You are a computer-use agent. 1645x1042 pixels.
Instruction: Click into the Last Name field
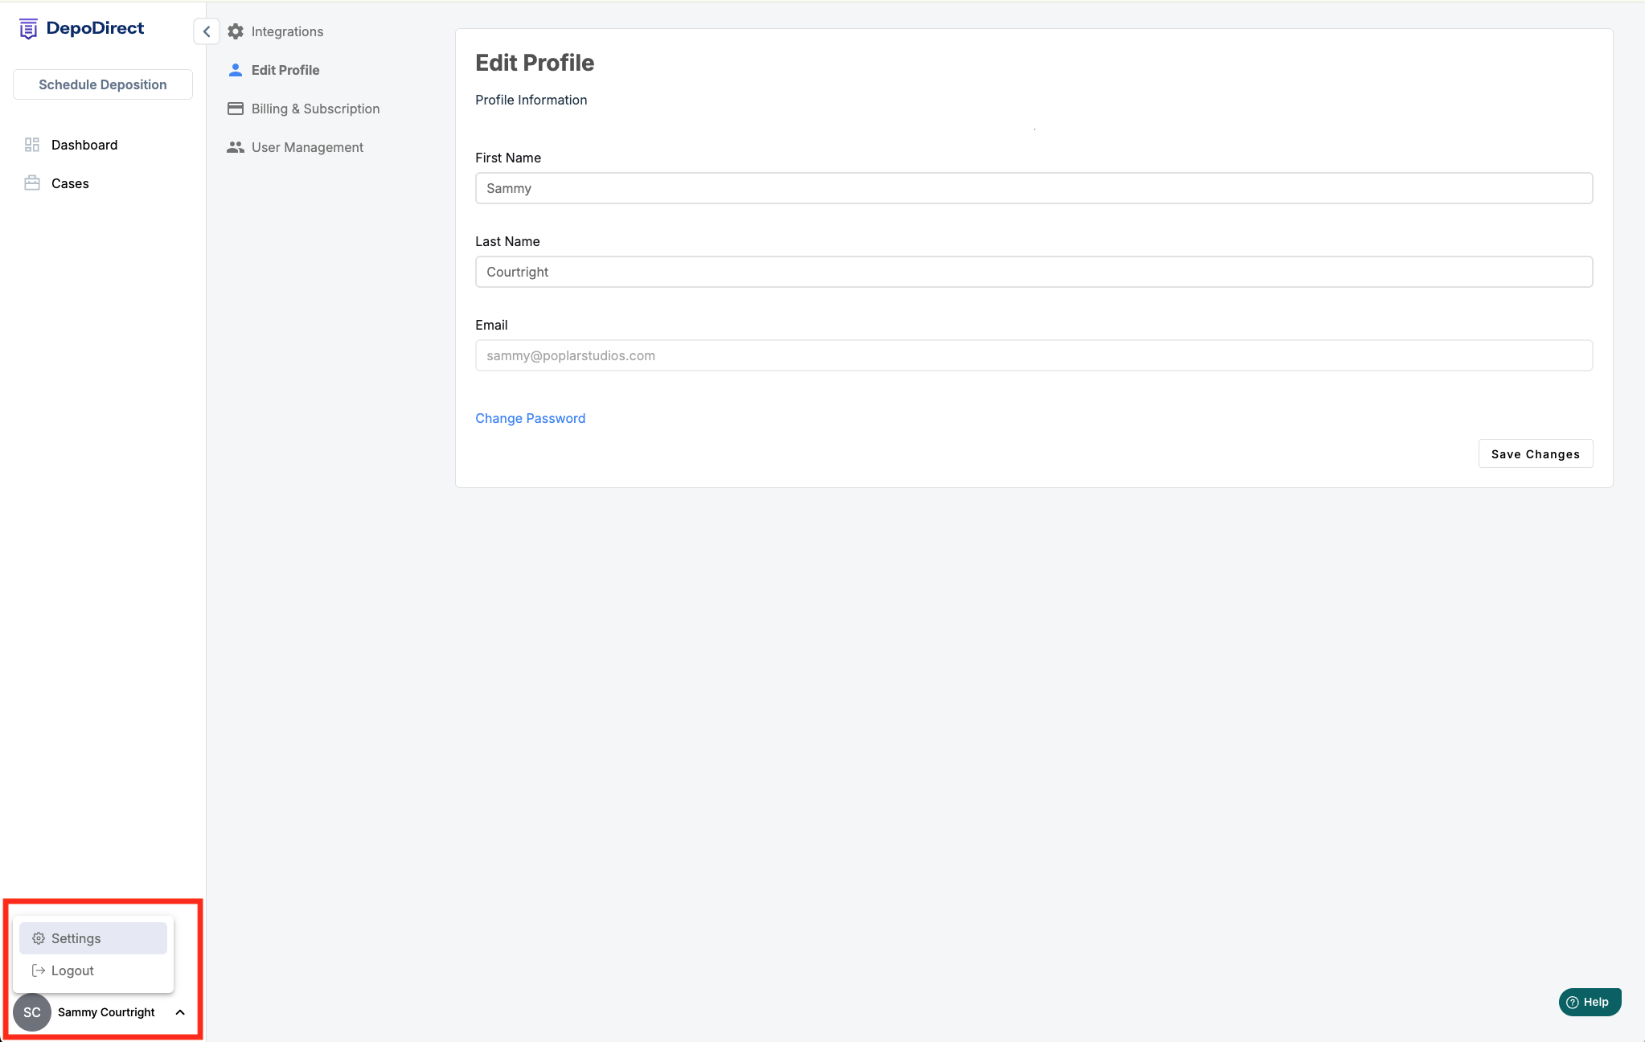click(1033, 272)
